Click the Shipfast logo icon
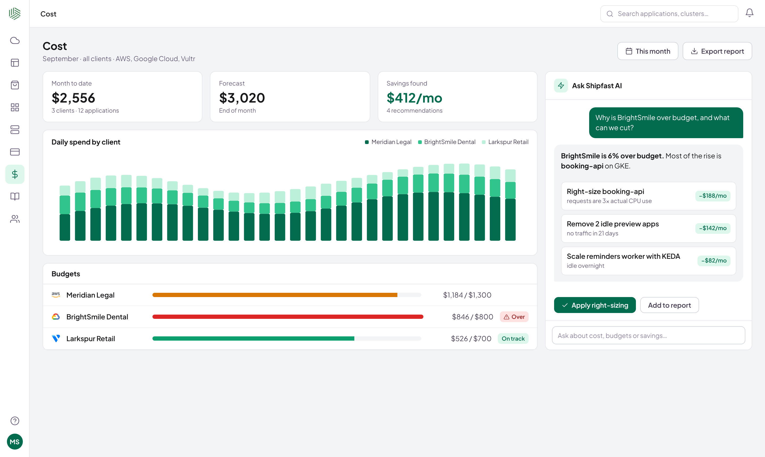Viewport: 765px width, 457px height. tap(14, 14)
